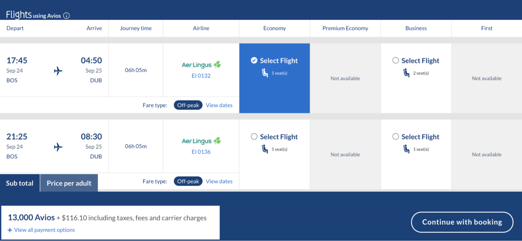
Task: Click seat icon in EI 0136 Business cell
Action: (407, 149)
